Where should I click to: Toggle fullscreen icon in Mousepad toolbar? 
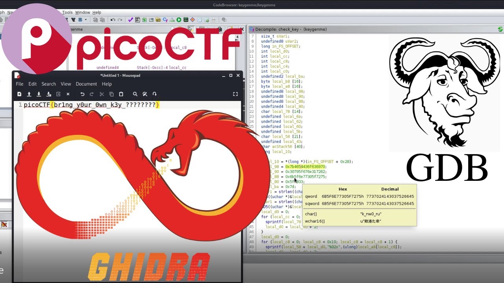point(235,94)
